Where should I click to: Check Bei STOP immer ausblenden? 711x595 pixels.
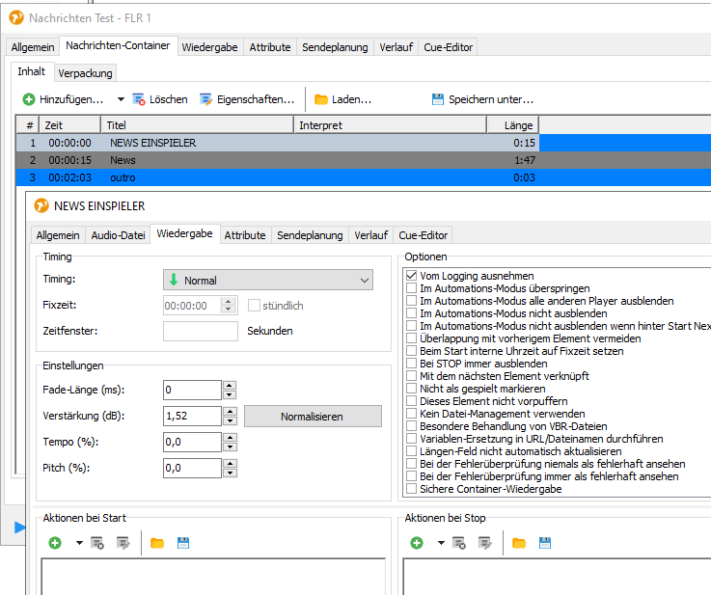click(411, 364)
